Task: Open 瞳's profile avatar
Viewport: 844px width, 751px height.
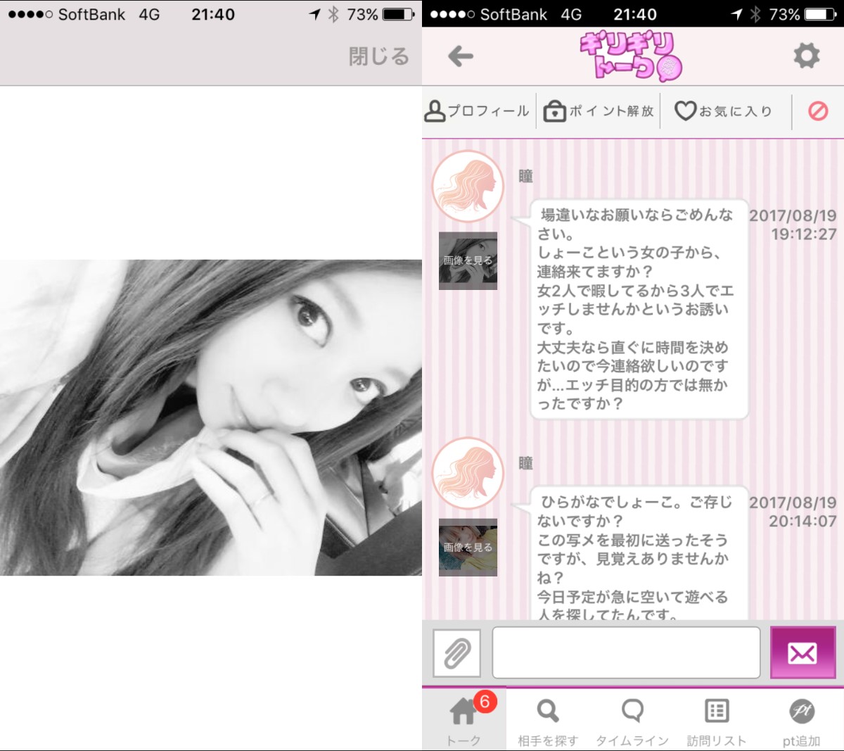Action: [x=468, y=185]
